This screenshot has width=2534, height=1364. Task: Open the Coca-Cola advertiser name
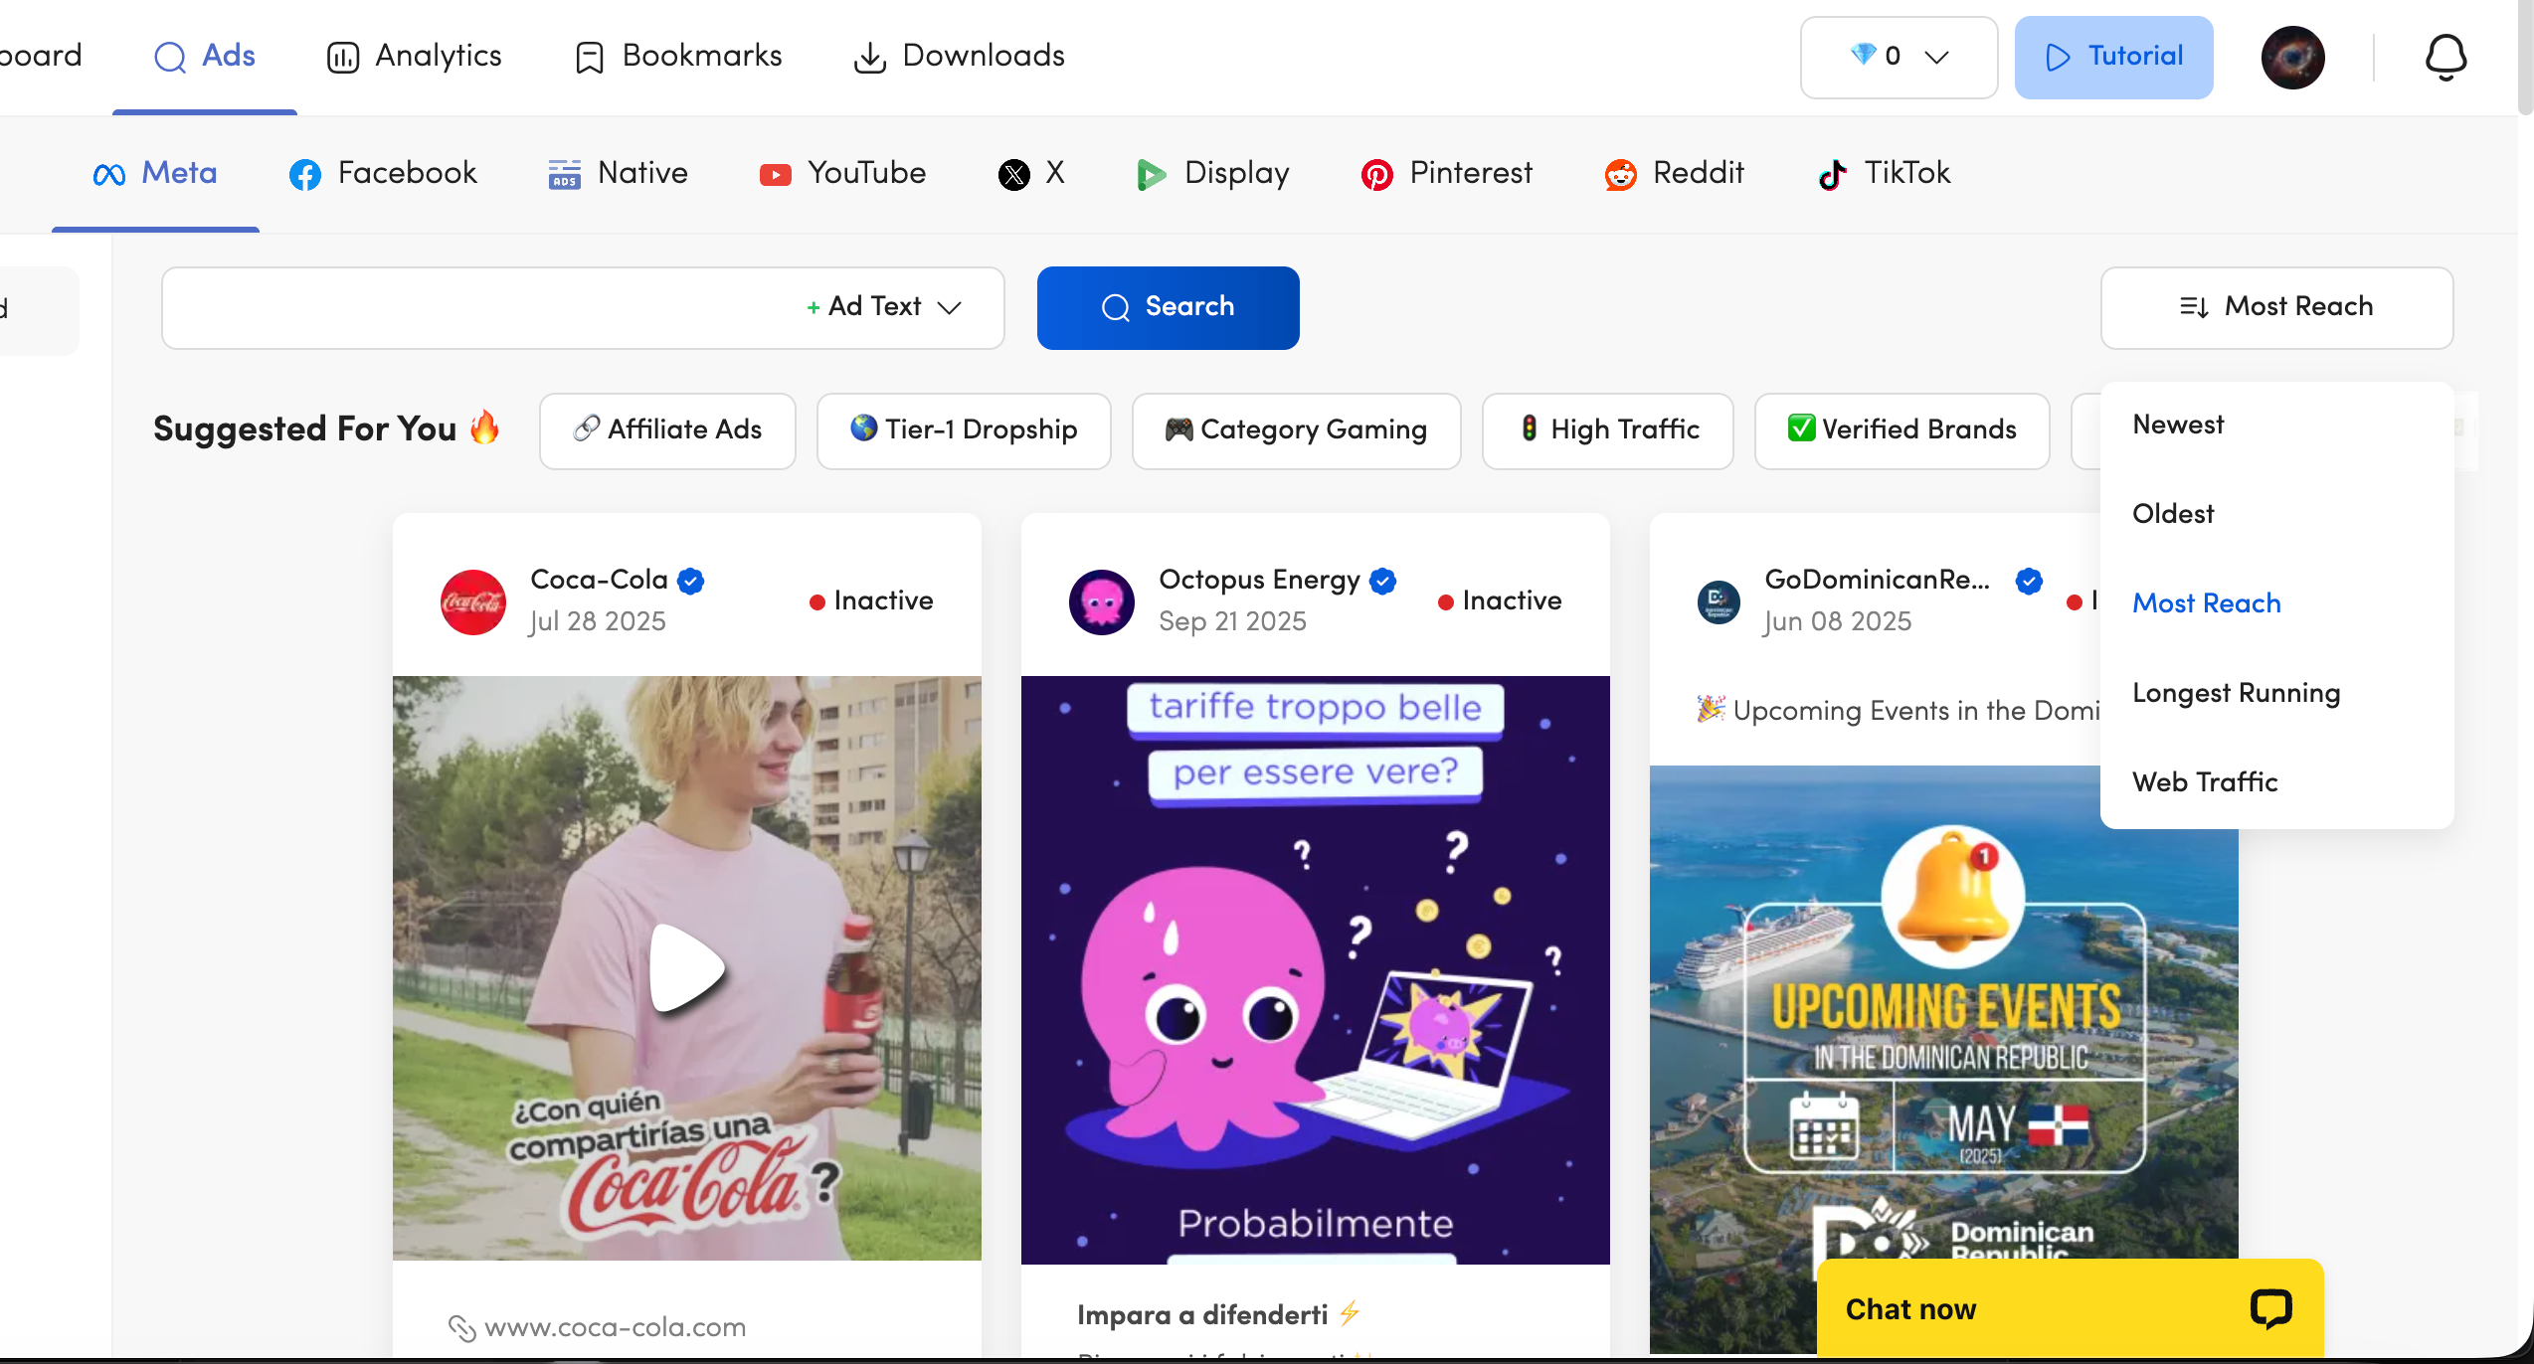click(x=599, y=580)
